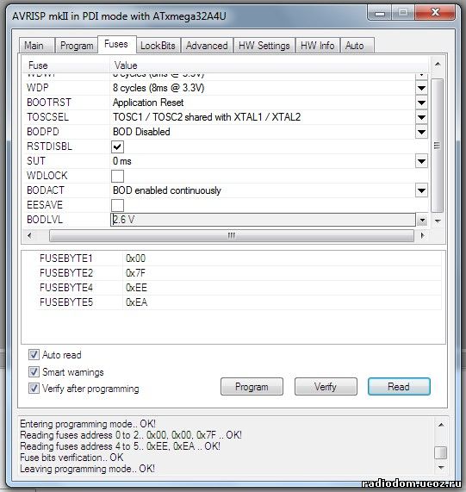Click the log output scroll-down arrow
The width and height of the screenshot is (466, 492).
point(441,468)
